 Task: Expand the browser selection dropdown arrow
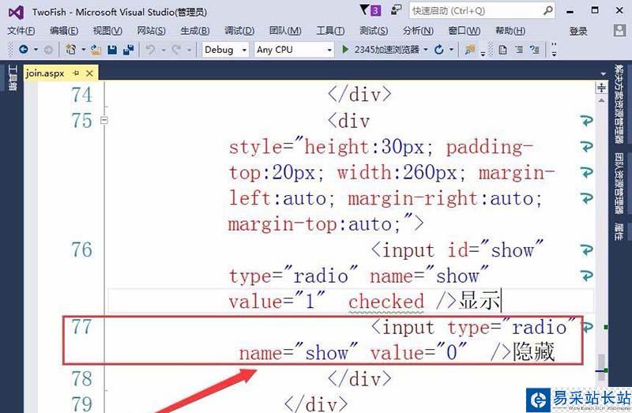426,50
